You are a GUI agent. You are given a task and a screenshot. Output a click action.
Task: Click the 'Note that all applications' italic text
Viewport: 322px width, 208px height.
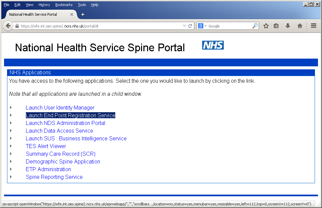tap(75, 94)
